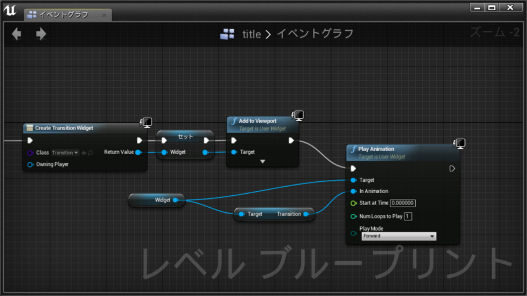The height and width of the screenshot is (296, 527).
Task: Click the widget icon on the Create Transition Widget header
Action: [x=29, y=128]
